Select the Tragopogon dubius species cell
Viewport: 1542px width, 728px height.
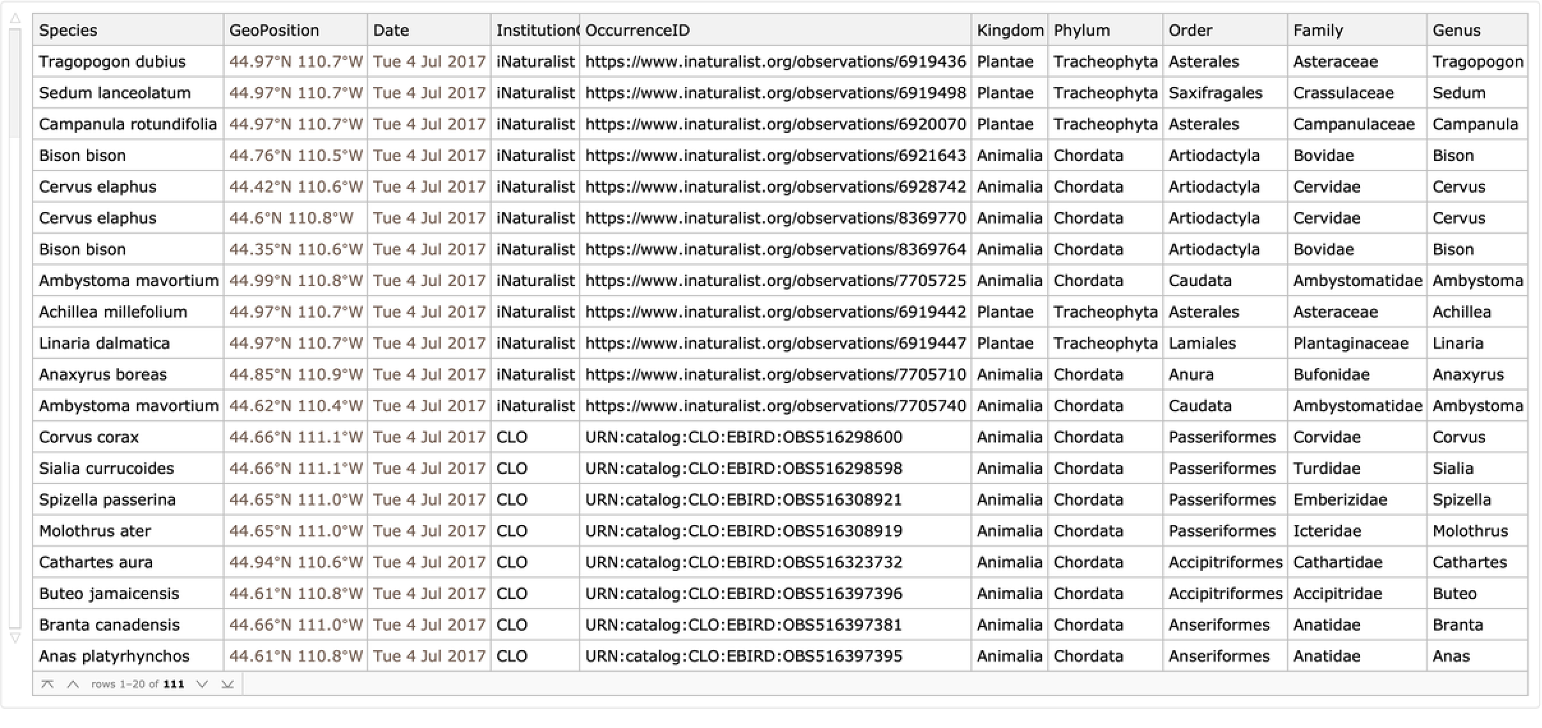pyautogui.click(x=112, y=61)
